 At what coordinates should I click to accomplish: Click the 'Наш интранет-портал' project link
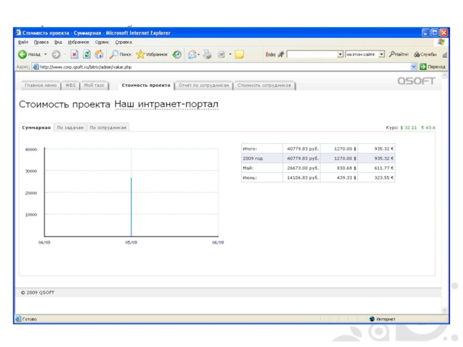click(167, 105)
